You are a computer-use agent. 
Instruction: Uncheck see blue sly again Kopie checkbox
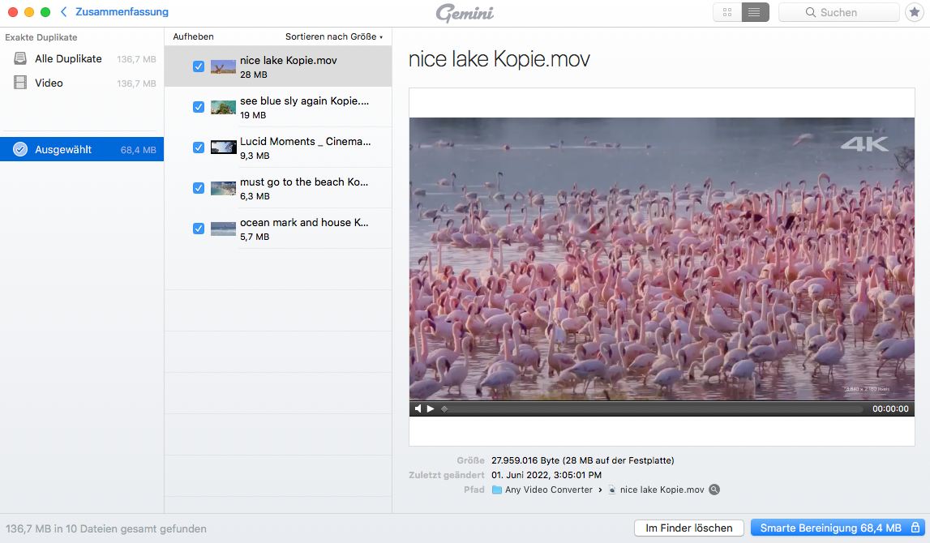point(199,107)
